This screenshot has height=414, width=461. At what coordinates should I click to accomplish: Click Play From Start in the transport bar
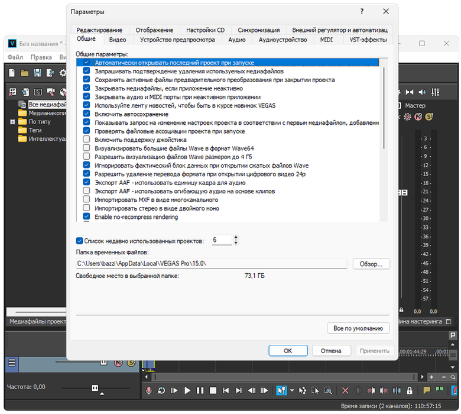(x=174, y=390)
